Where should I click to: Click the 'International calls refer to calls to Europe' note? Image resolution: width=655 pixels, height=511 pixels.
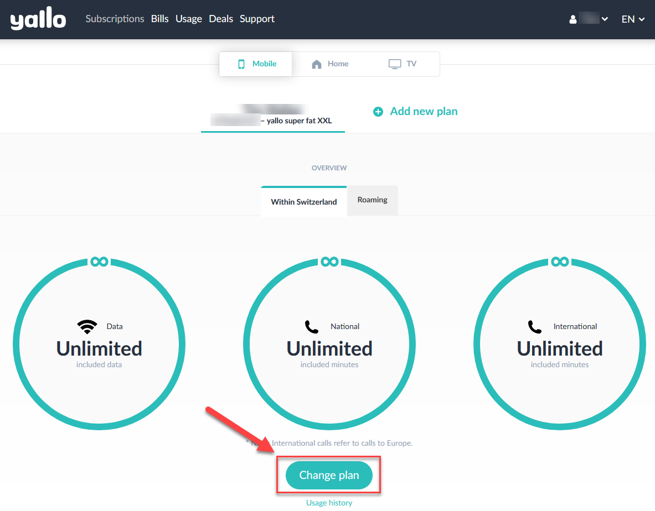click(342, 443)
